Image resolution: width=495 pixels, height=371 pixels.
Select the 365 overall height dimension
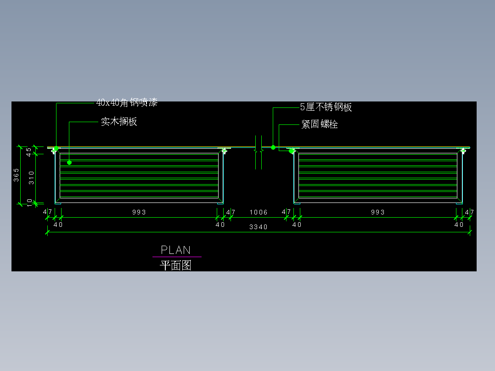click(x=16, y=175)
